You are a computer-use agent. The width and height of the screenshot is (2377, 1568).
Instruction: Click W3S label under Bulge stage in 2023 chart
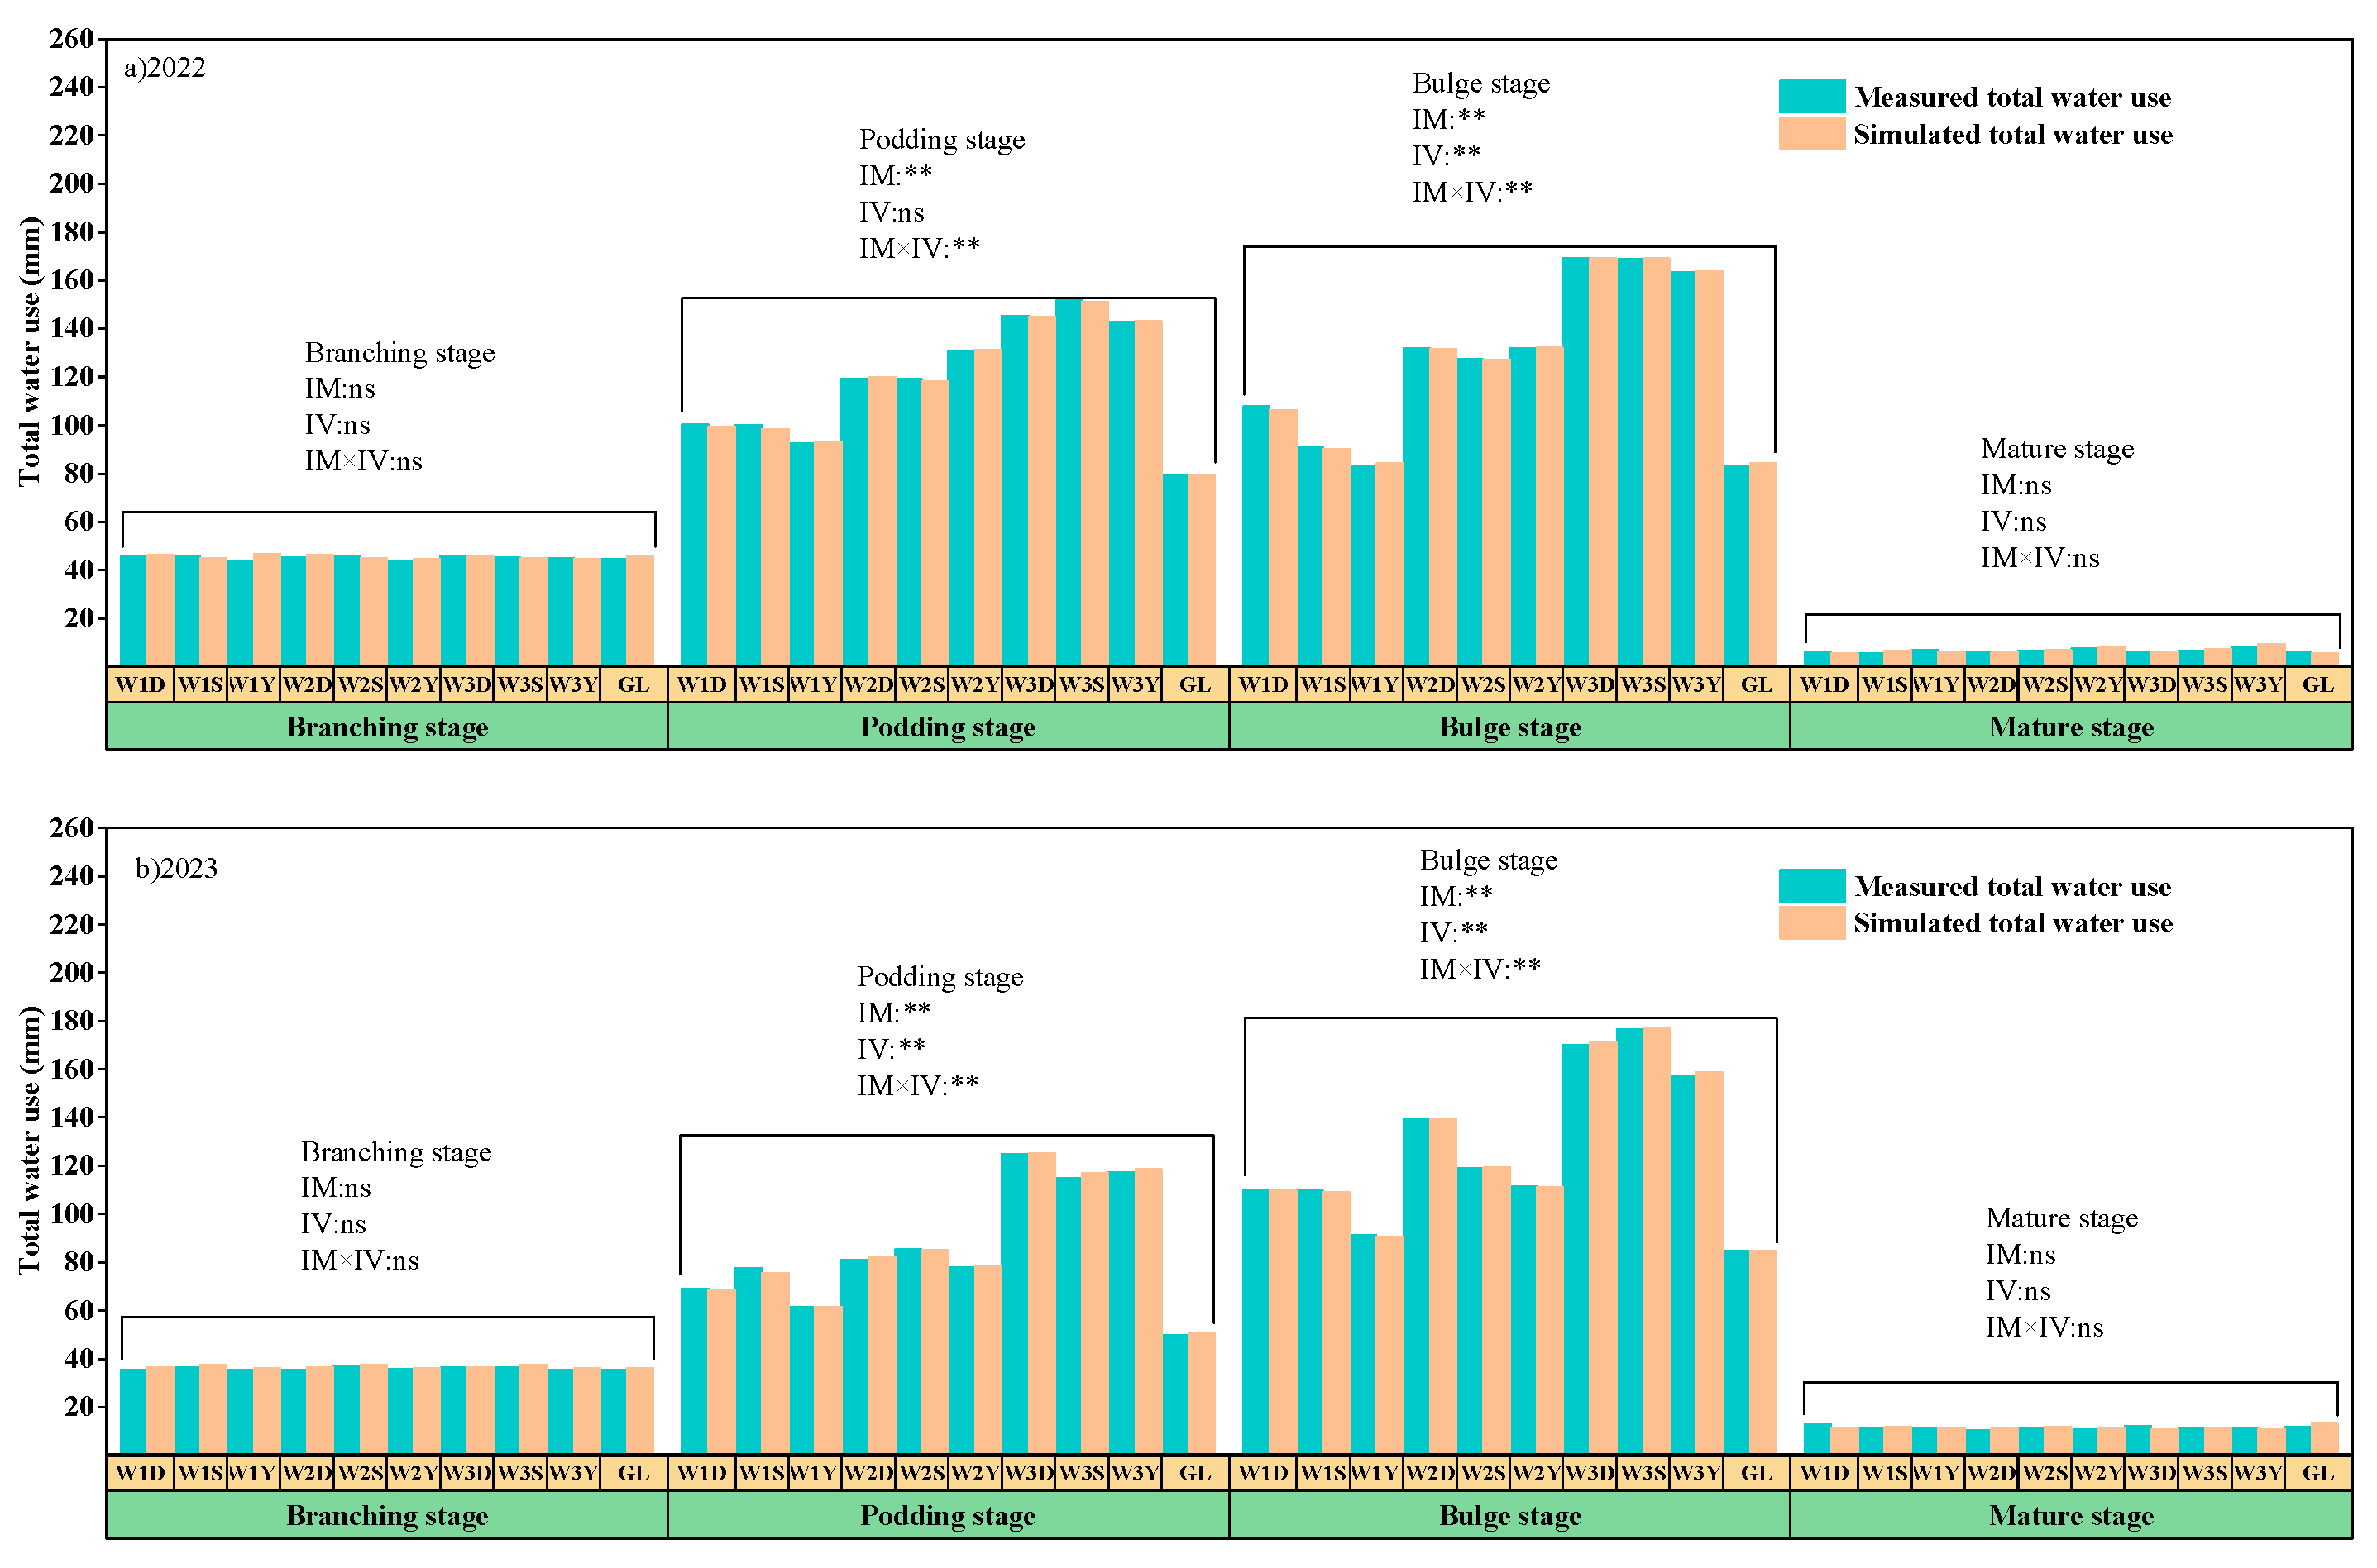click(x=1643, y=1473)
